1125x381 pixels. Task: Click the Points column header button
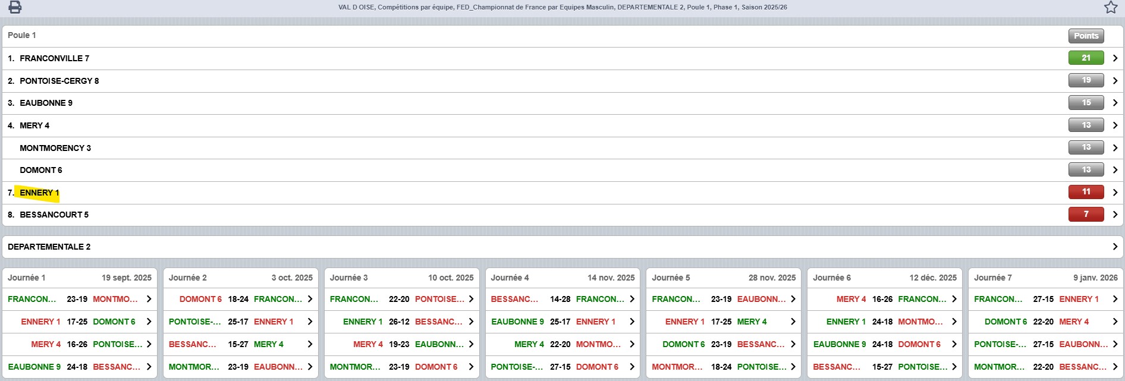tap(1086, 36)
